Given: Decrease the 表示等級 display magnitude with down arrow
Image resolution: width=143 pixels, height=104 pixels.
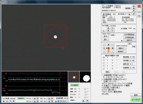Looking at the screenshot, I should [x=134, y=14].
